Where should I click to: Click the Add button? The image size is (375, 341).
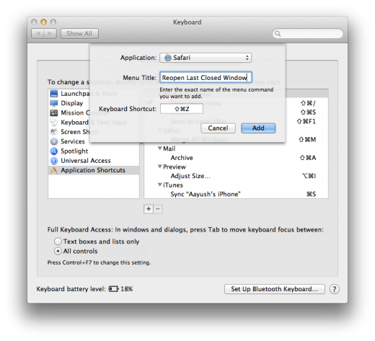(x=258, y=128)
